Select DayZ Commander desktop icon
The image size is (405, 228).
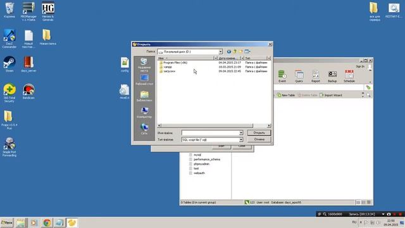pos(9,39)
